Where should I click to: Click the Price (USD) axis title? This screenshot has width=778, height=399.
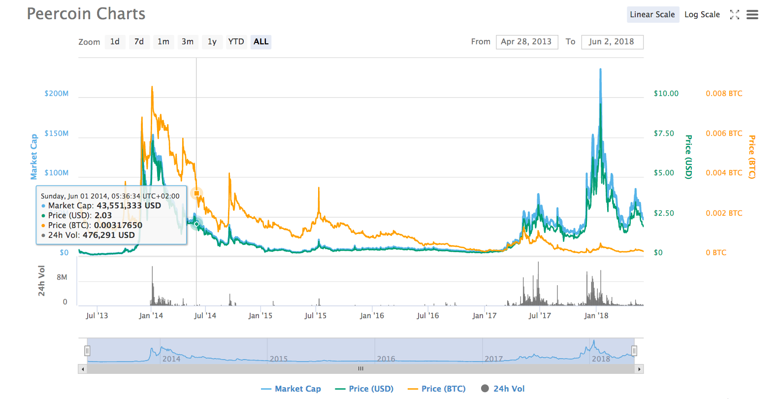[x=689, y=157]
